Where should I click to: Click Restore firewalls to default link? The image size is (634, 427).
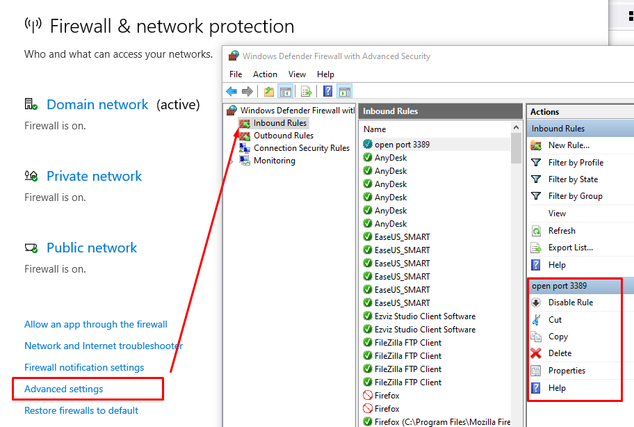(x=81, y=410)
